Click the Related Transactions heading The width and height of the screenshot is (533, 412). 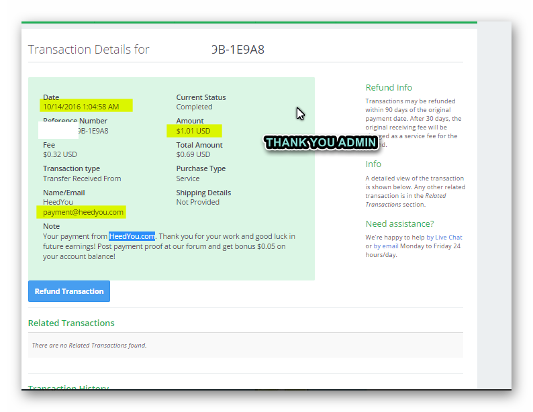pos(71,323)
